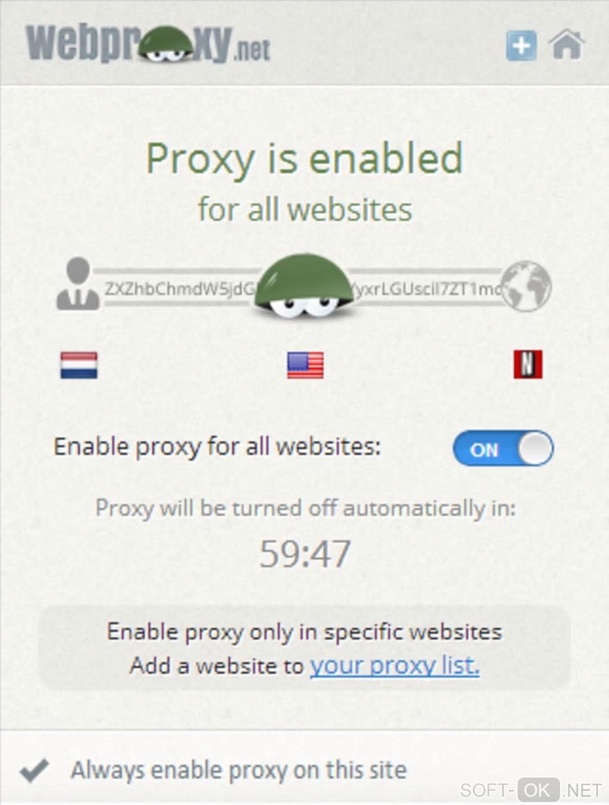Click the Proxy will be turned off text

click(305, 508)
